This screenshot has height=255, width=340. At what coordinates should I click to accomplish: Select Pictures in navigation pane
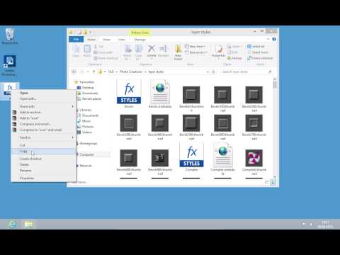coord(88,127)
